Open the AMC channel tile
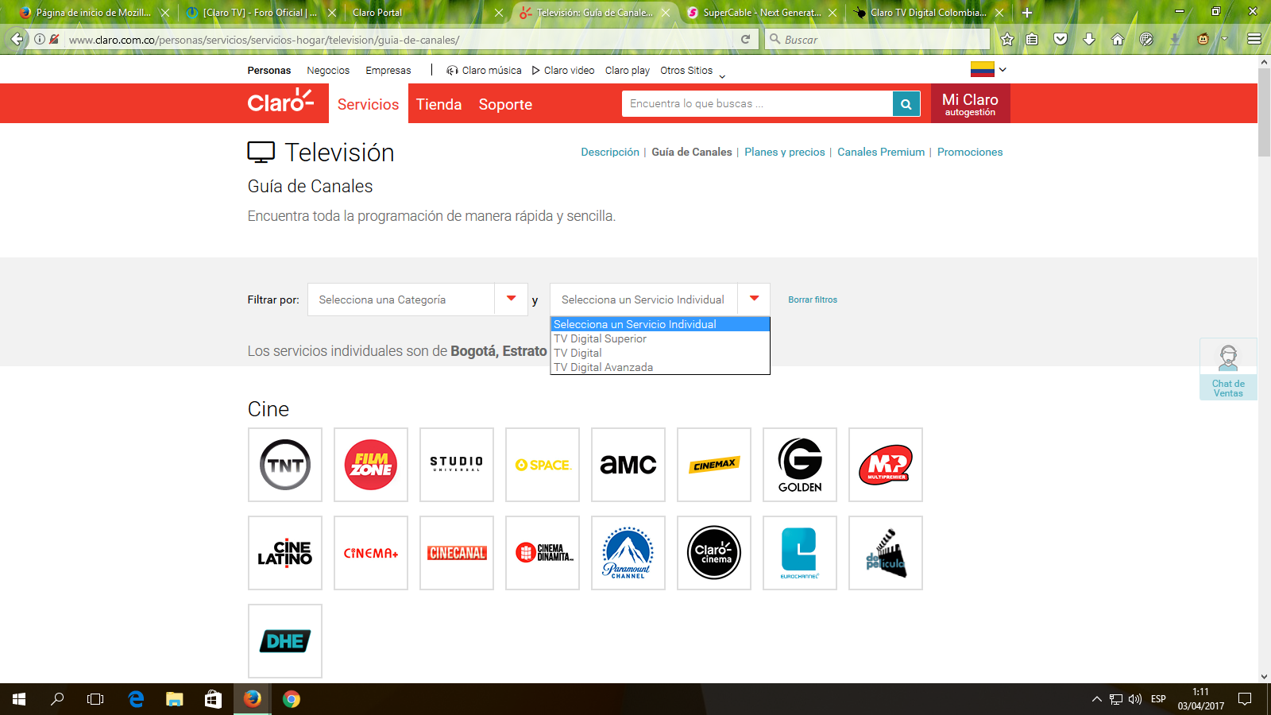Image resolution: width=1271 pixels, height=715 pixels. (x=628, y=465)
